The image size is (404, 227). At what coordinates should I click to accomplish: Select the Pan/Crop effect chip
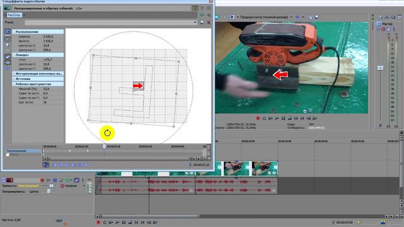[14, 15]
